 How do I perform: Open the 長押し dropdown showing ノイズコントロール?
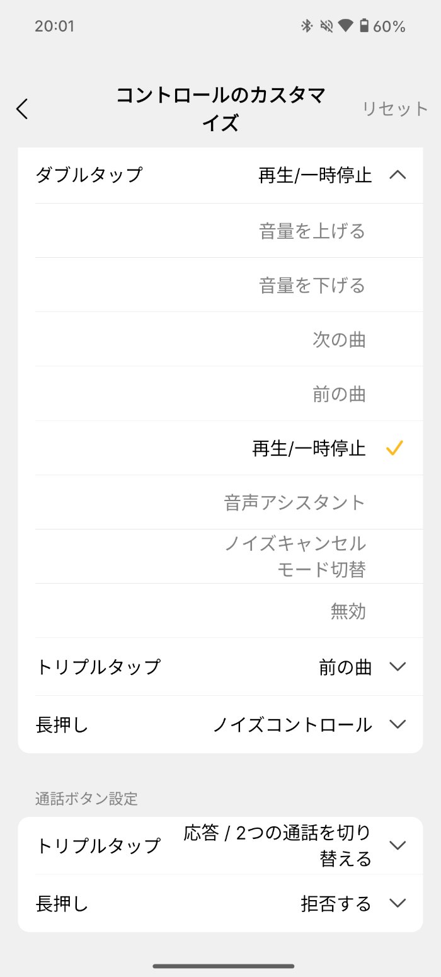(x=397, y=725)
